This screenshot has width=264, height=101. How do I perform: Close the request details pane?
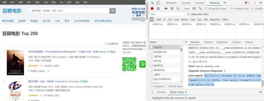point(186,42)
